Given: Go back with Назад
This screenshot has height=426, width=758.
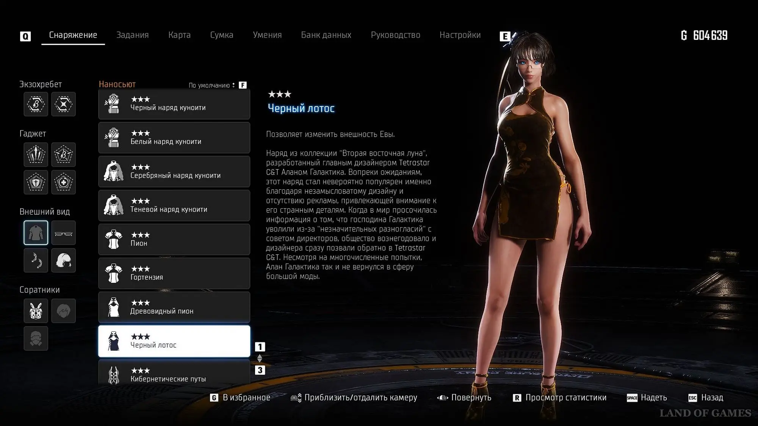Looking at the screenshot, I should [x=706, y=398].
